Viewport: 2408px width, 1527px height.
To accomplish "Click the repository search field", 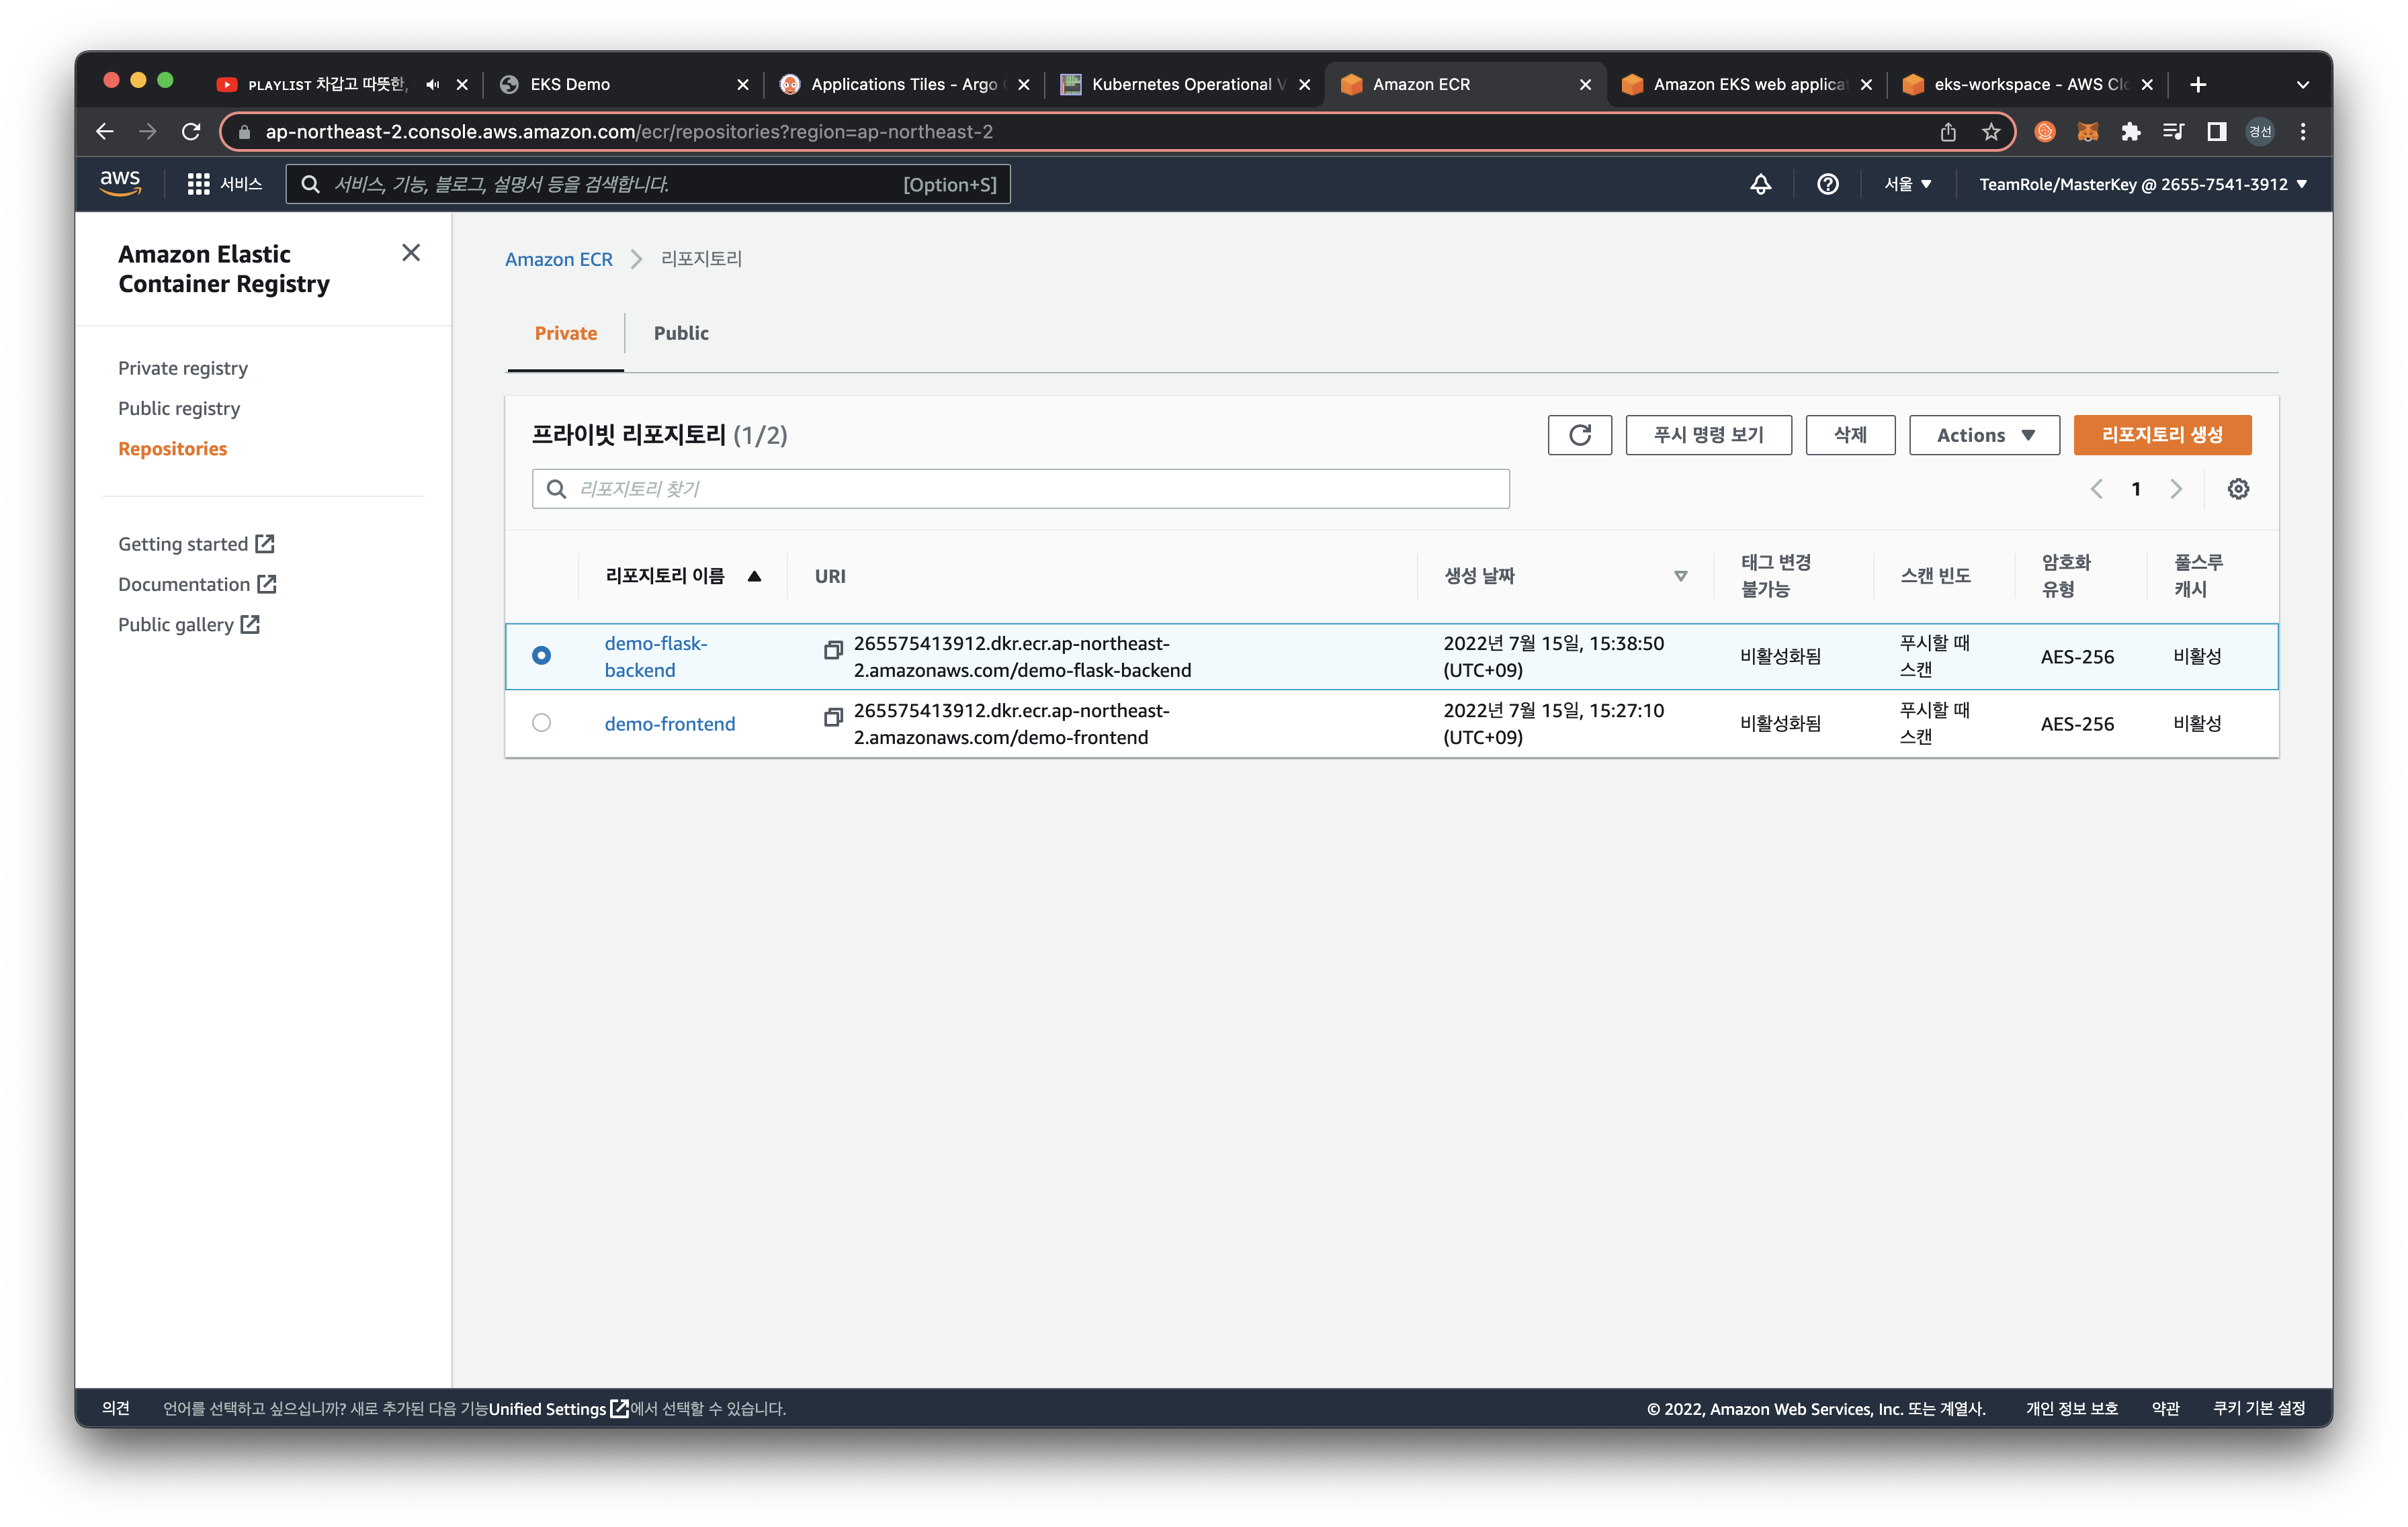I will (1020, 489).
